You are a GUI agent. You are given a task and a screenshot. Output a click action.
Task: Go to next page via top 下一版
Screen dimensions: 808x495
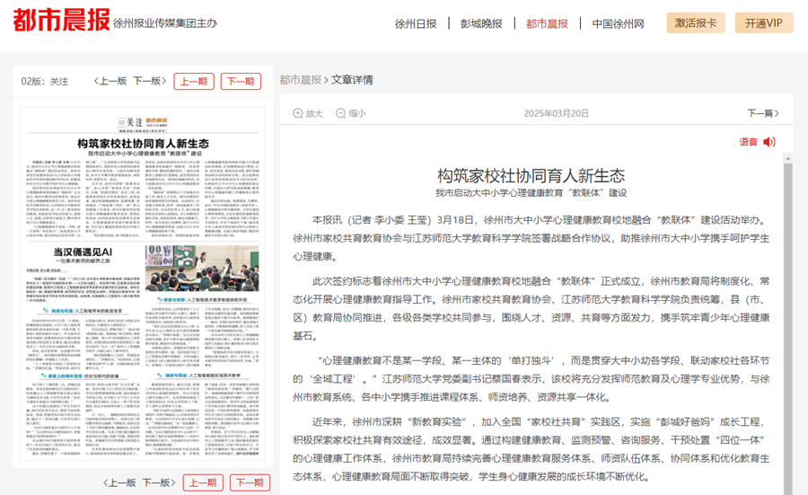[148, 82]
